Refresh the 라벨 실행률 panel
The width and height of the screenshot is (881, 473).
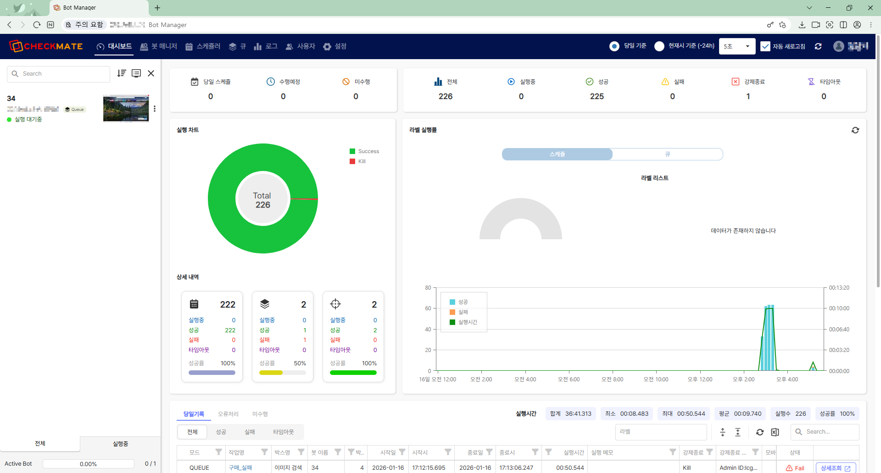pos(855,130)
